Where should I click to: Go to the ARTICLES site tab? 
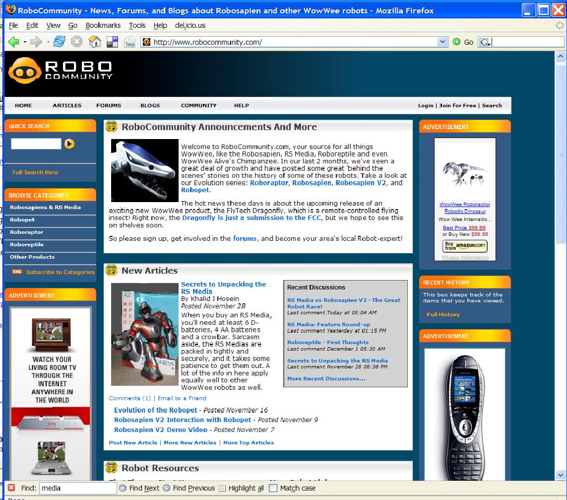pos(67,105)
